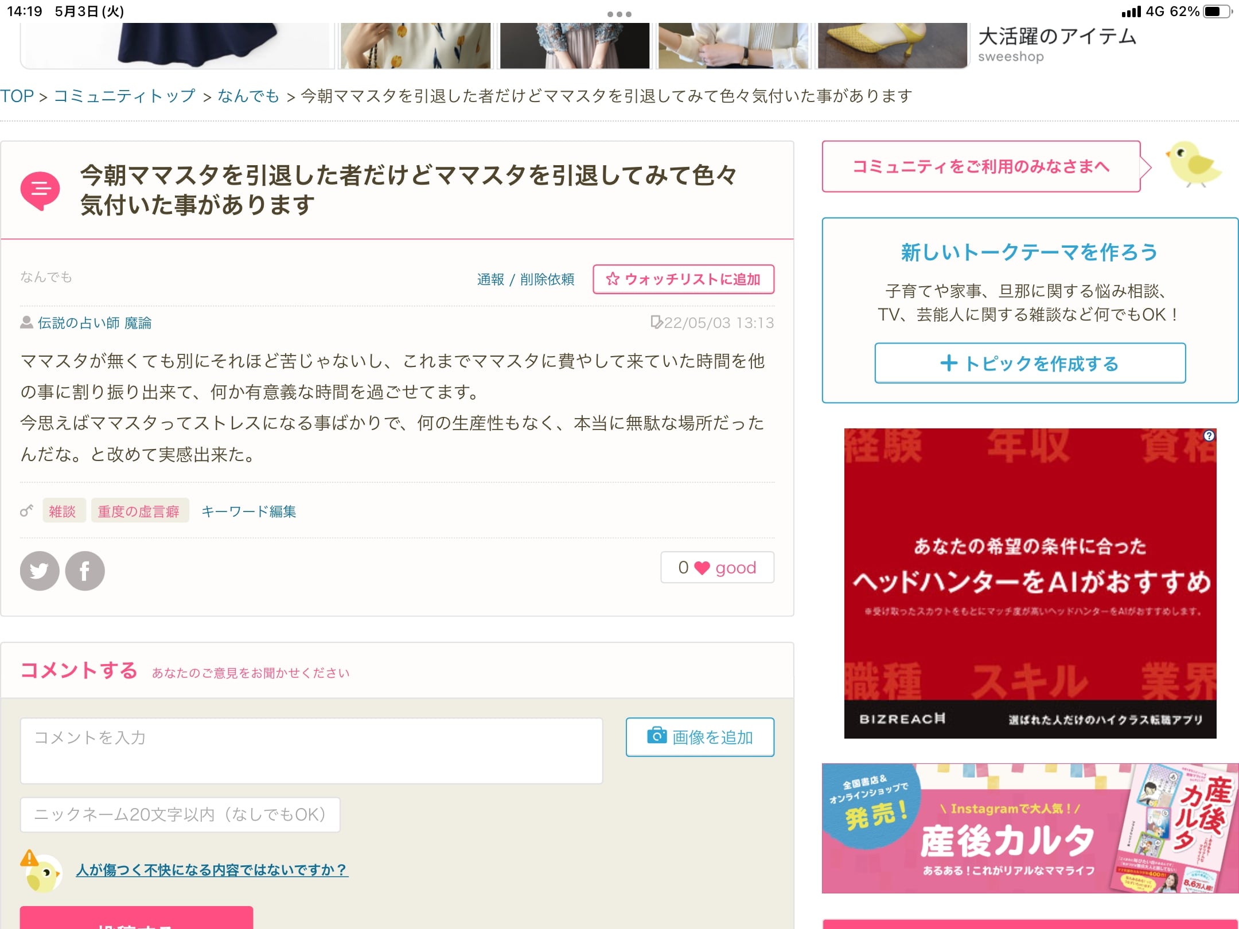Tap the yellow chick mascot icon

pos(1193,165)
